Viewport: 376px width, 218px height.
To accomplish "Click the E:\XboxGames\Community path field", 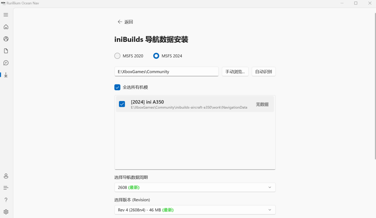I will 166,72.
